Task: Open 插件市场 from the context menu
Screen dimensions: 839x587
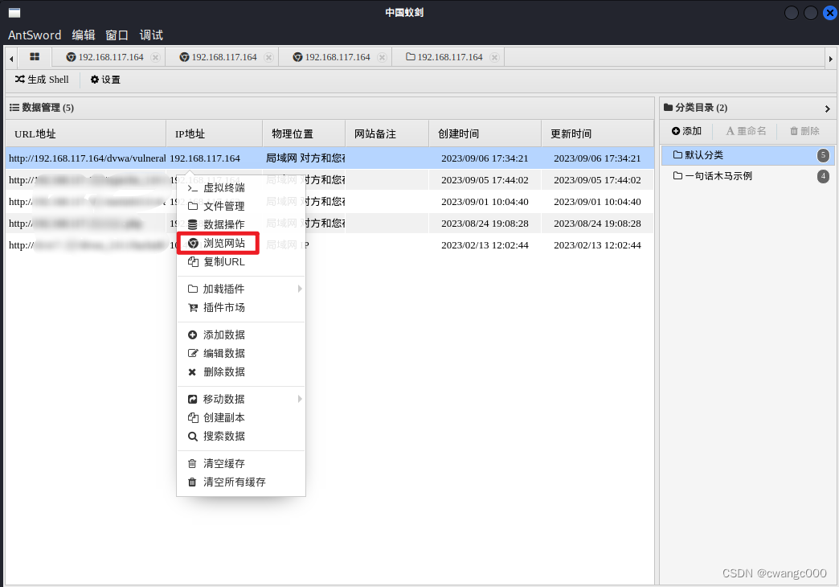Action: click(x=241, y=307)
